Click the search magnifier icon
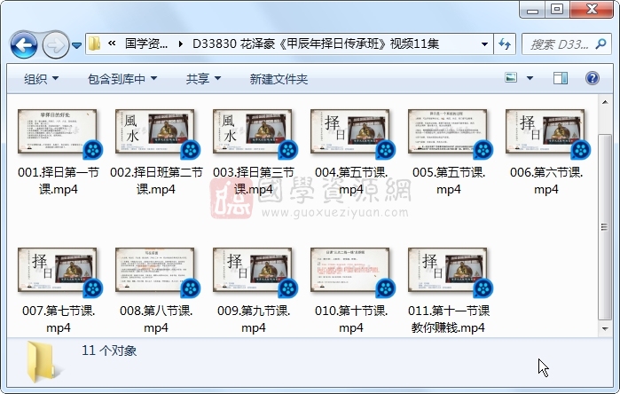This screenshot has width=620, height=394. (x=600, y=43)
